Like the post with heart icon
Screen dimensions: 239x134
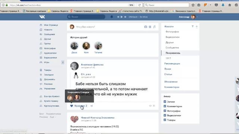click(71, 106)
